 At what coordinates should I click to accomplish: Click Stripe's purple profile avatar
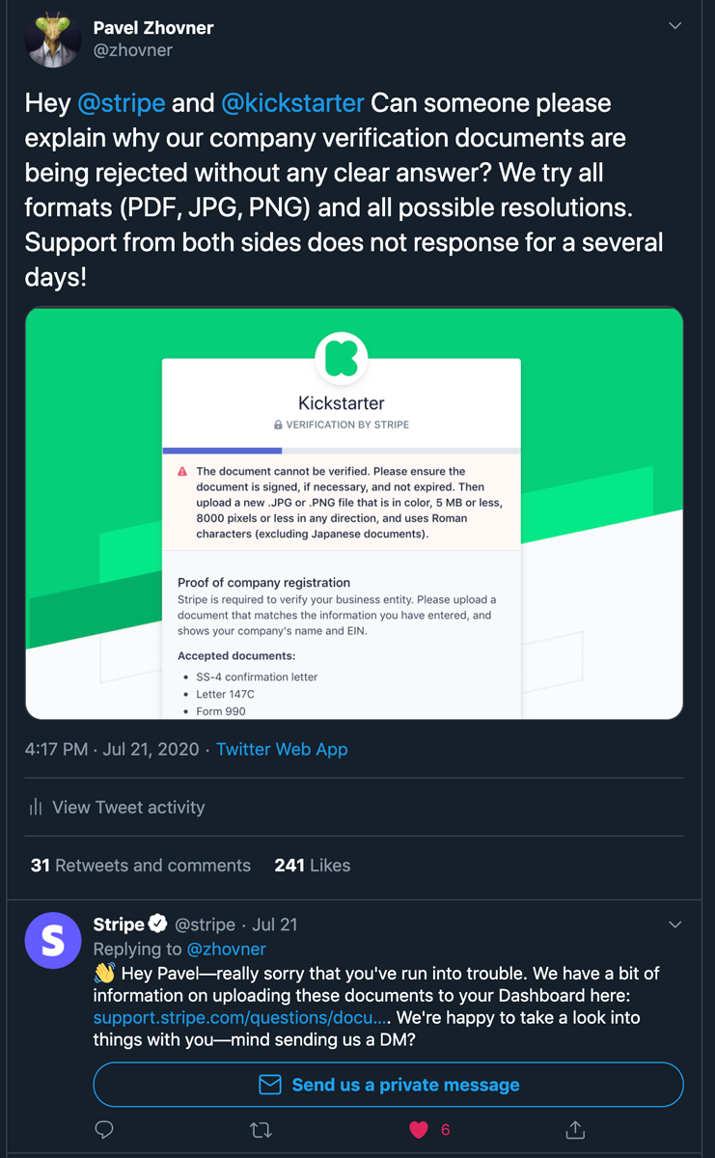coord(52,940)
